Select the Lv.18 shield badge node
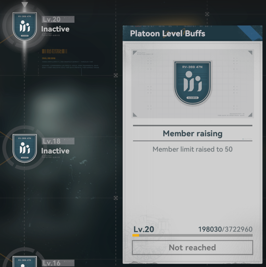Image resolution: width=266 pixels, height=267 pixels. click(x=25, y=148)
